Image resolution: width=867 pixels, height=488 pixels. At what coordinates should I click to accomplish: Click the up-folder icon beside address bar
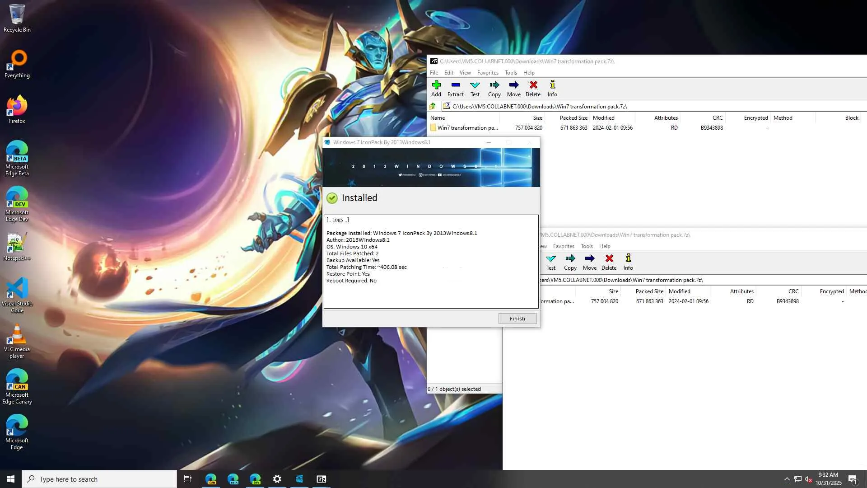[433, 106]
